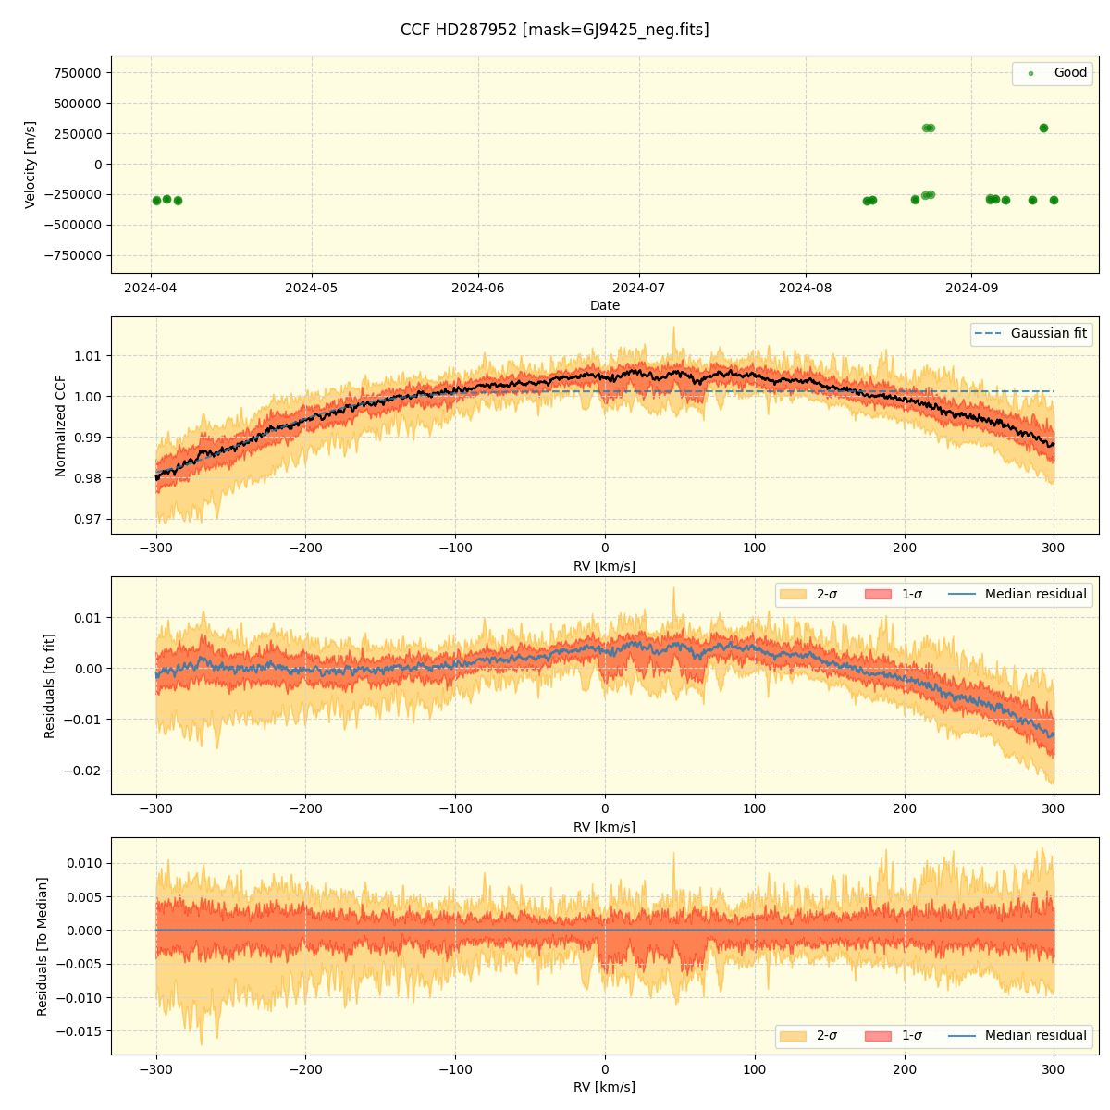
Task: Click the 0.99 tick on Normalized CCF axis
Action: (x=89, y=438)
